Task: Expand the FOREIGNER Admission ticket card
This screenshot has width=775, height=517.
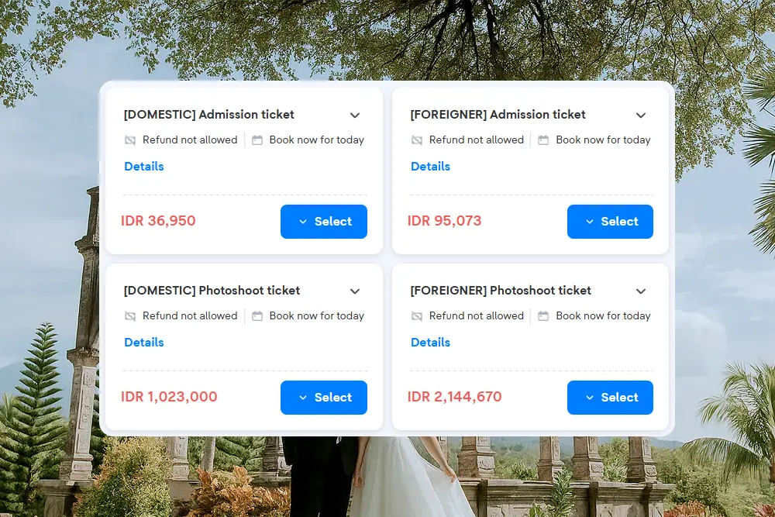Action: [x=641, y=115]
